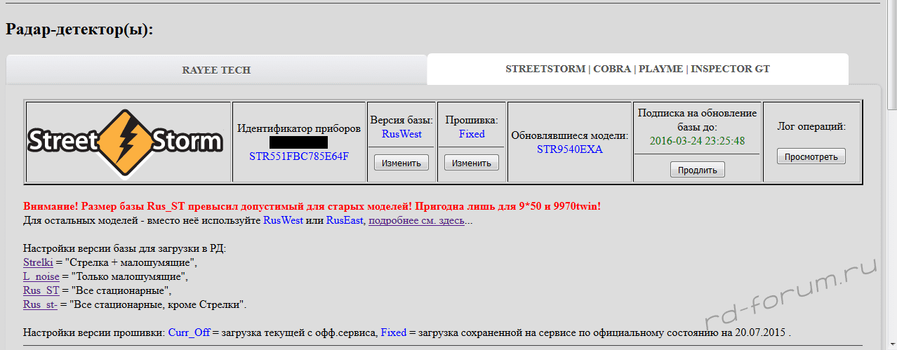The image size is (897, 350).
Task: Follow the "подробнее см. здесь" link
Action: pos(416,220)
